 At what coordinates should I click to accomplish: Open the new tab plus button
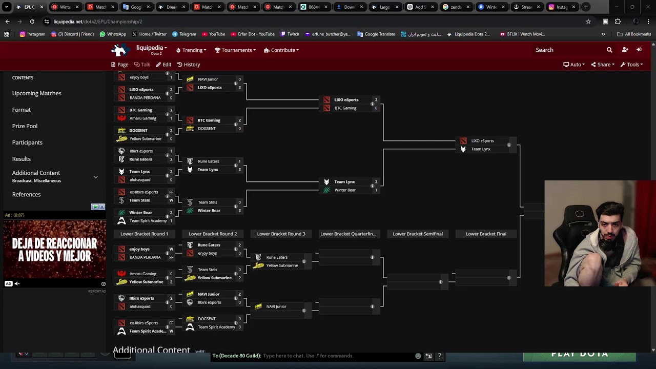(586, 7)
